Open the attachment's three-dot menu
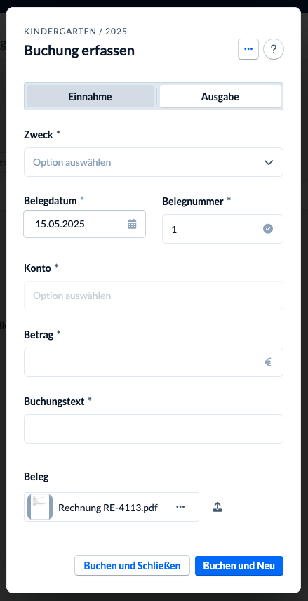 click(180, 507)
